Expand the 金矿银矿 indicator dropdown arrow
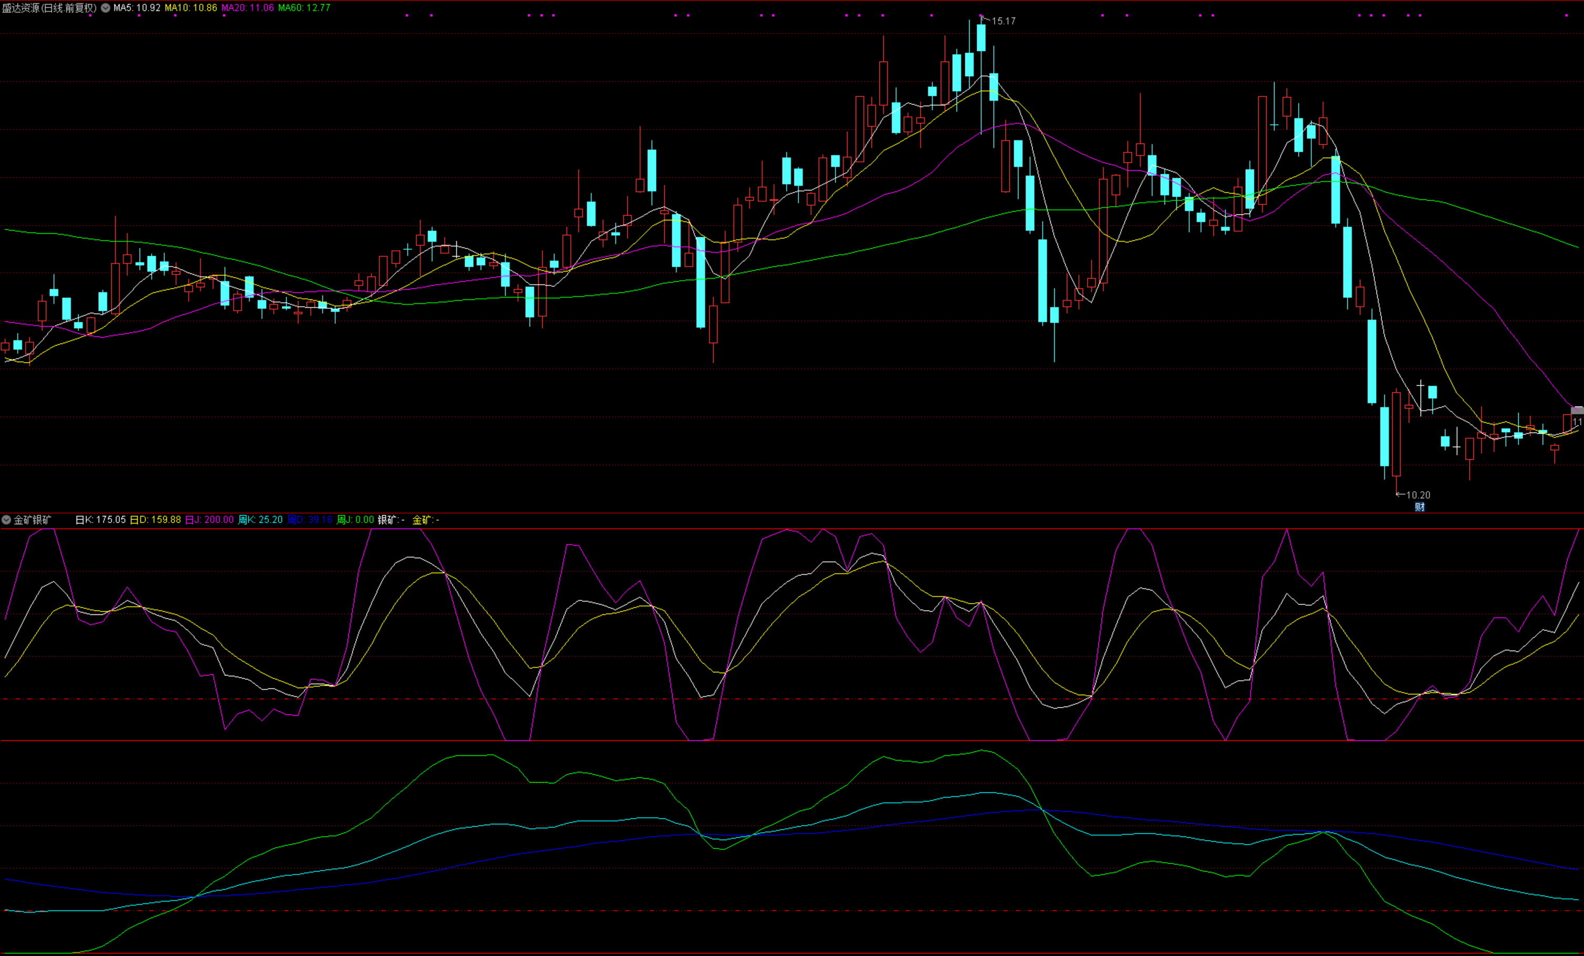1584x956 pixels. (6, 520)
